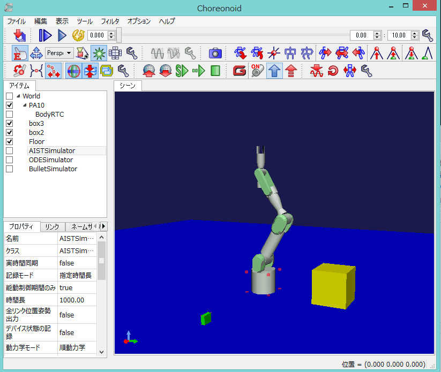
Task: Increase the end time 10.00 spinner
Action: (415, 33)
